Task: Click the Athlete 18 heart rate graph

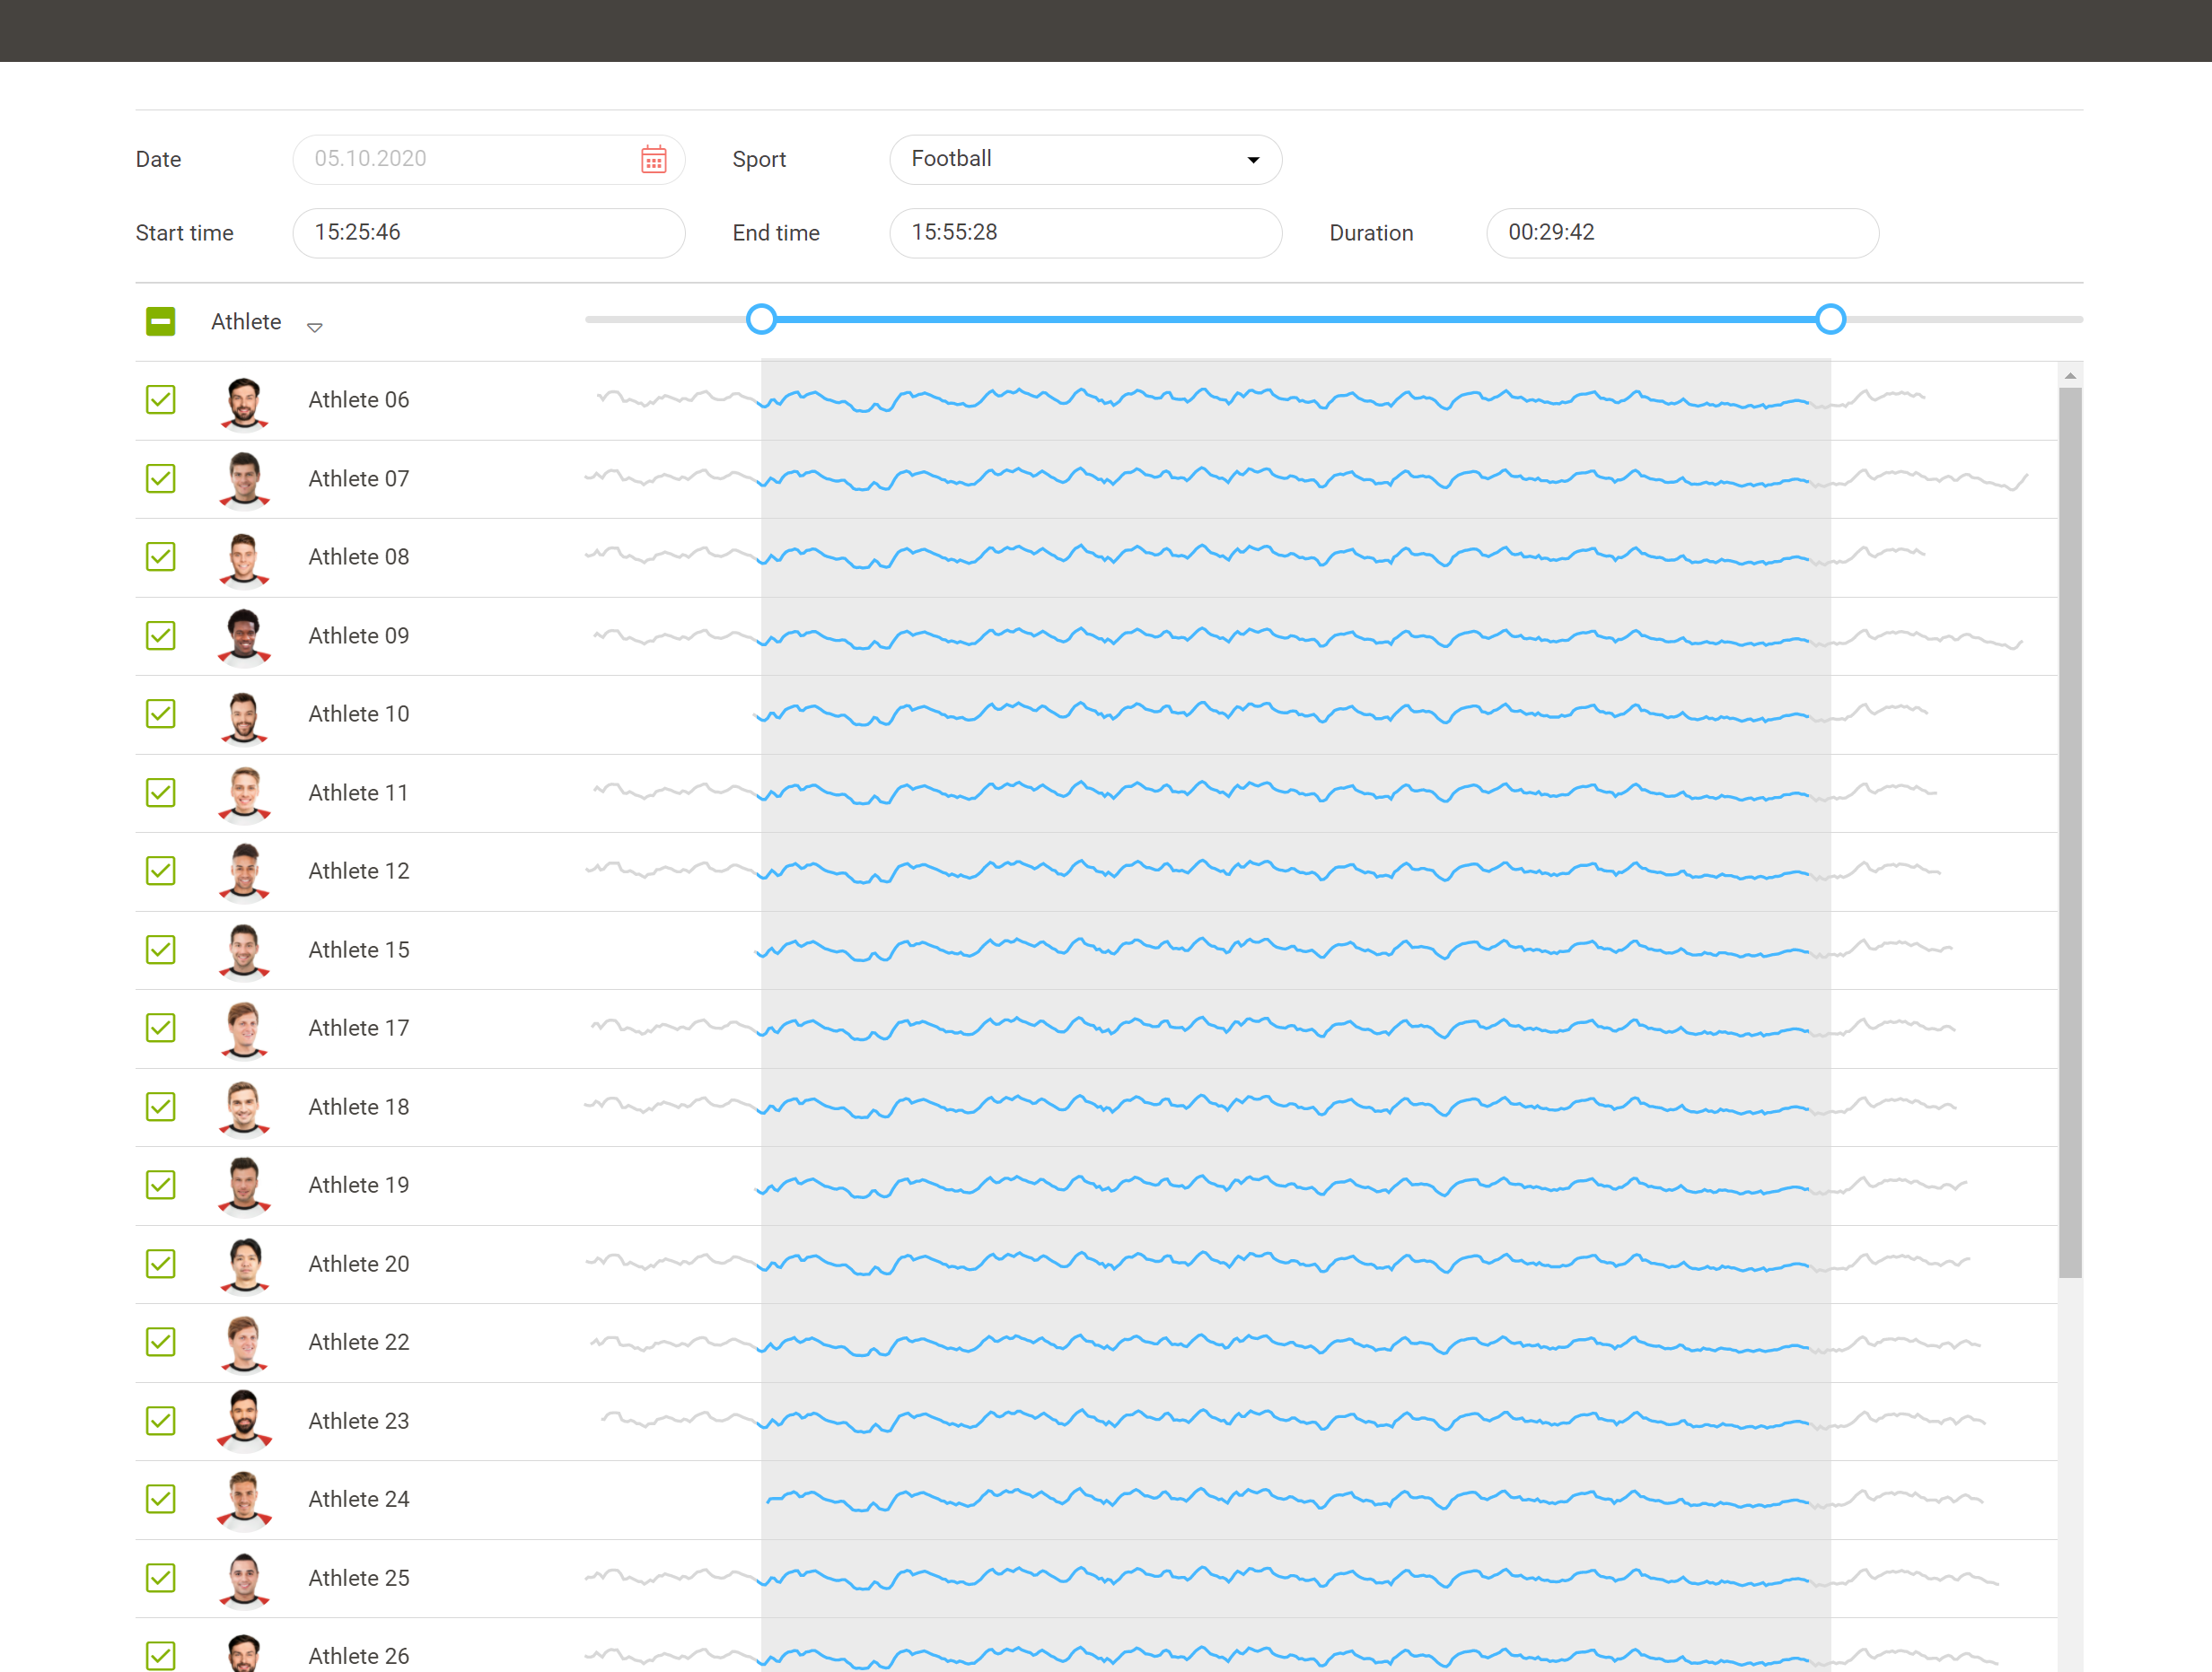Action: coord(1270,1106)
